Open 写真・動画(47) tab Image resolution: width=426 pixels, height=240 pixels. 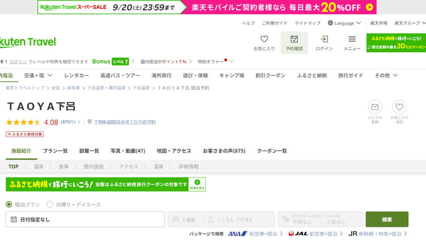coord(128,150)
